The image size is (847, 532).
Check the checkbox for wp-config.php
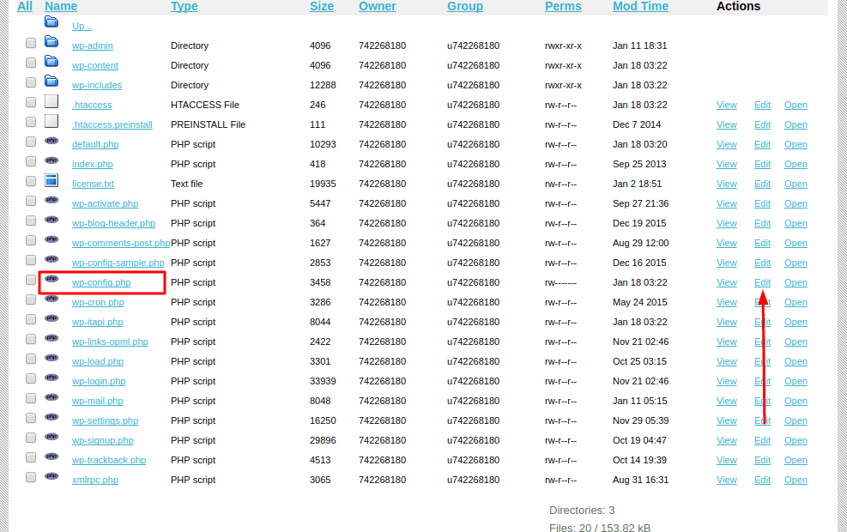pyautogui.click(x=30, y=279)
